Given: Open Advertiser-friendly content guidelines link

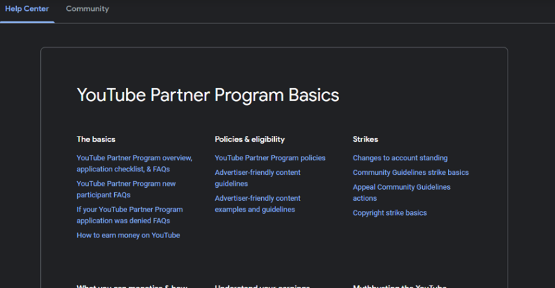Looking at the screenshot, I should point(257,178).
